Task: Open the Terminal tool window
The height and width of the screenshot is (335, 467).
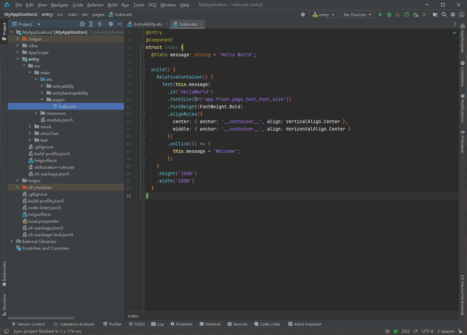Action: (210, 324)
